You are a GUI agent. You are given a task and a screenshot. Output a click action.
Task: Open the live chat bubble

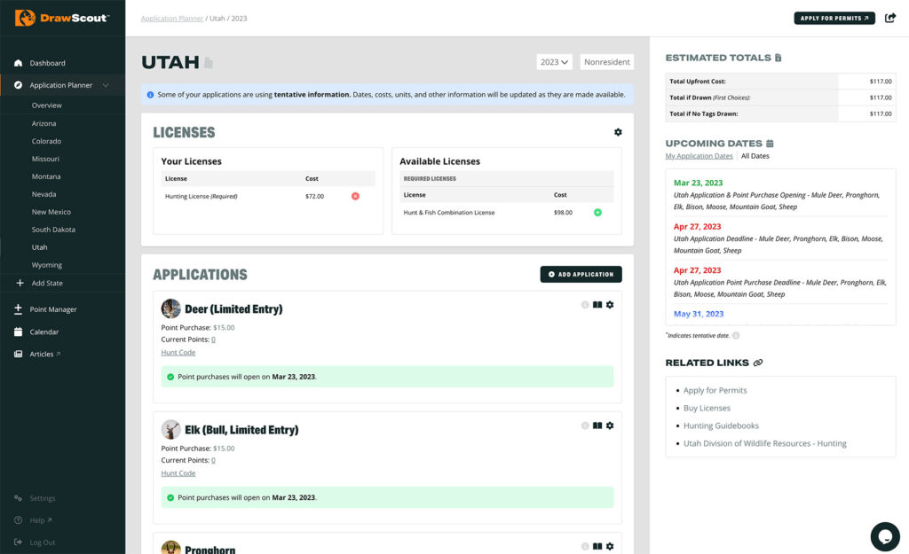(x=885, y=536)
